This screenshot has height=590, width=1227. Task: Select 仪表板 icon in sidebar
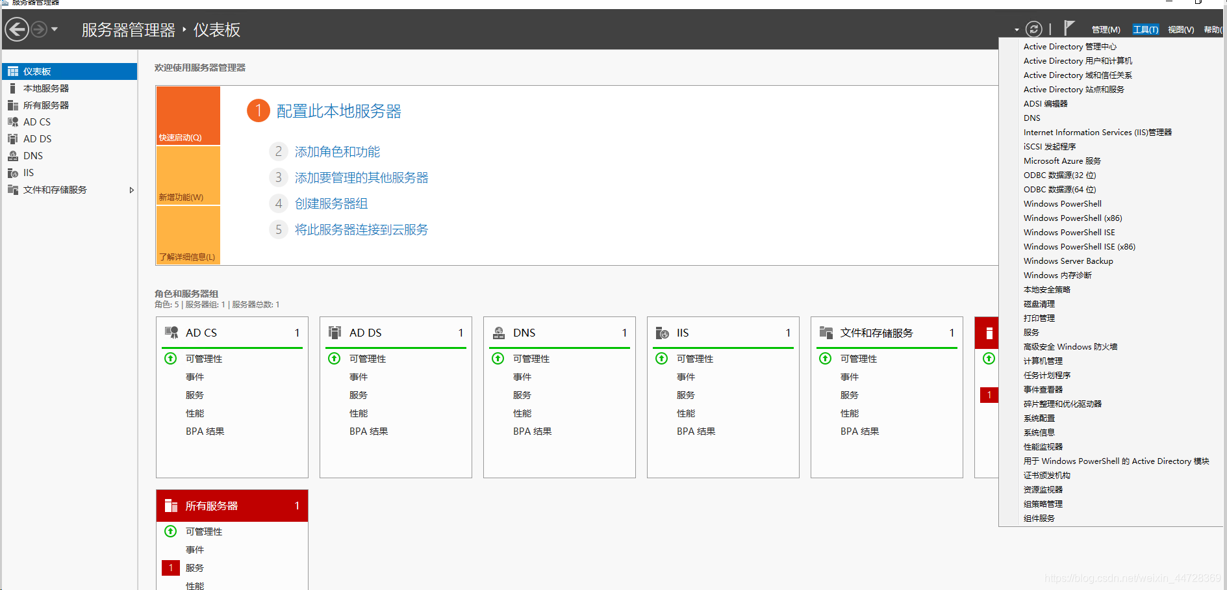13,71
